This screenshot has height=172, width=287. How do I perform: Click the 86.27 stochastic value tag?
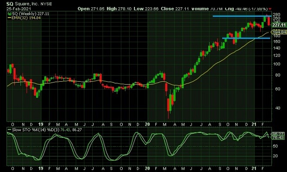[x=278, y=134]
